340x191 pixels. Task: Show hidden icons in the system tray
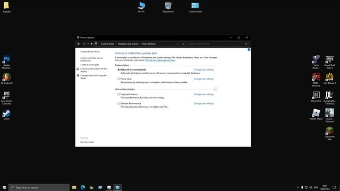click(x=297, y=187)
